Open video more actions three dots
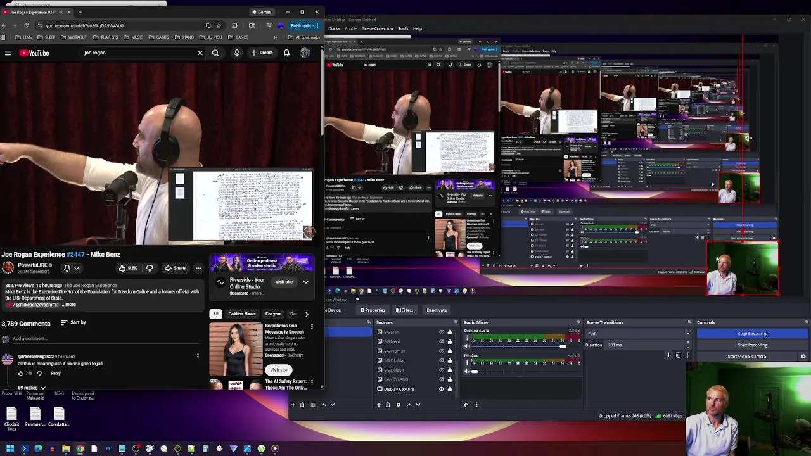 (x=198, y=268)
